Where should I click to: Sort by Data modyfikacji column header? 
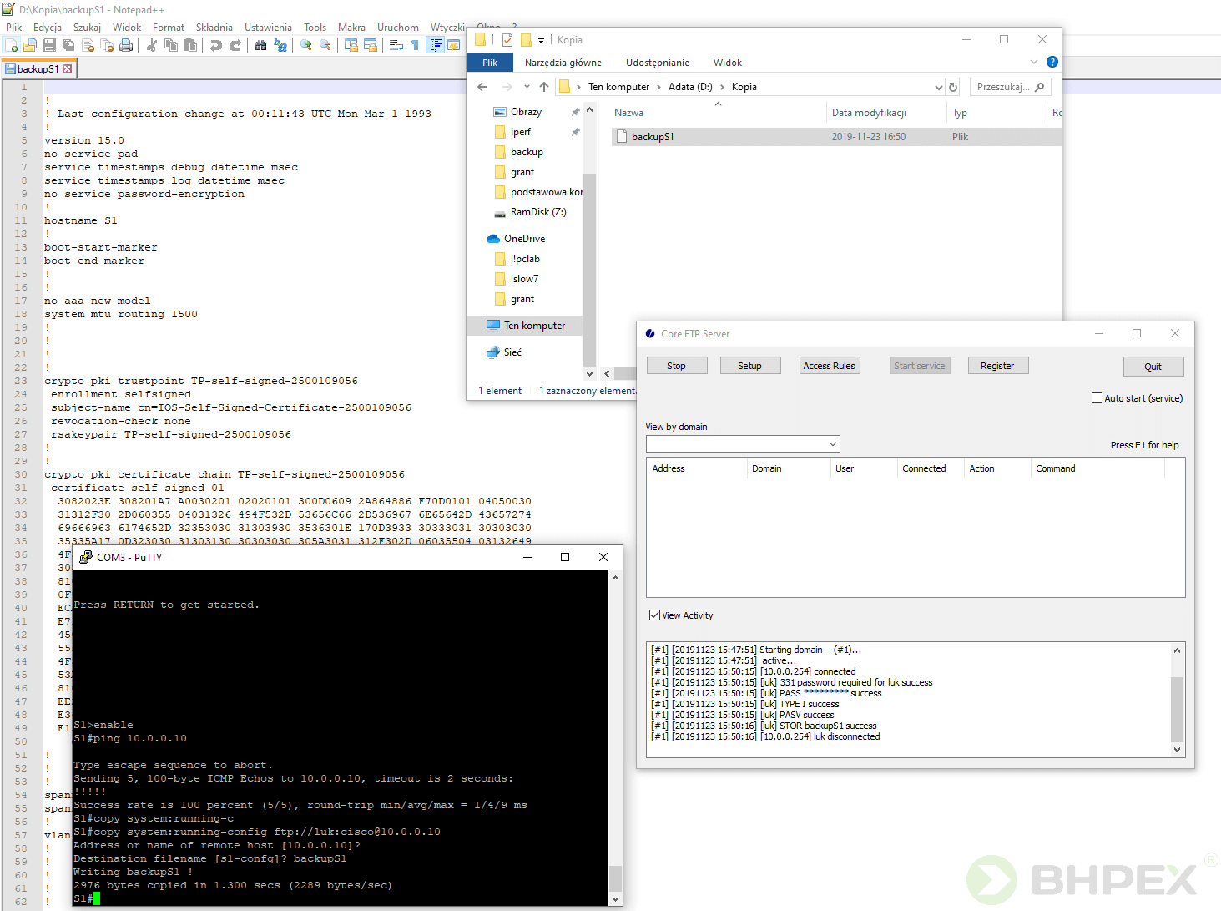coord(869,113)
